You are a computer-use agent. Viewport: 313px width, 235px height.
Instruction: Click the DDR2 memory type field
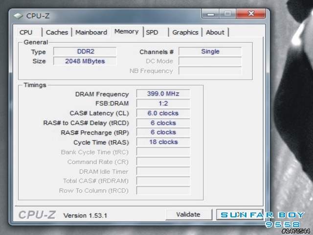click(x=85, y=51)
